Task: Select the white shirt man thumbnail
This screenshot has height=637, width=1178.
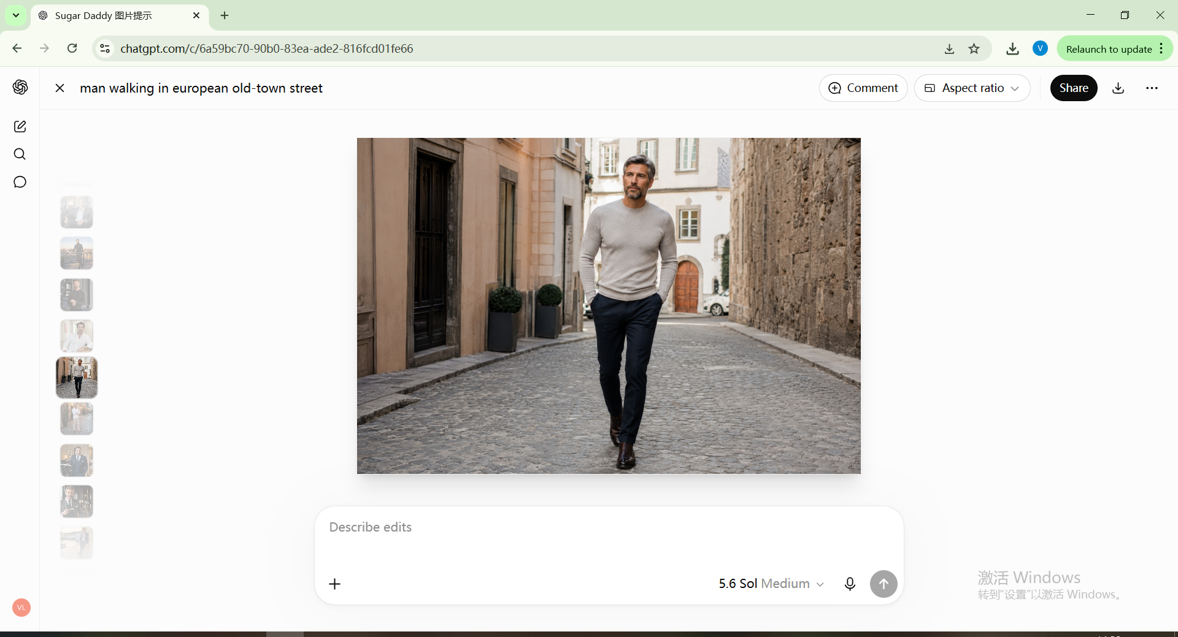Action: [x=77, y=336]
